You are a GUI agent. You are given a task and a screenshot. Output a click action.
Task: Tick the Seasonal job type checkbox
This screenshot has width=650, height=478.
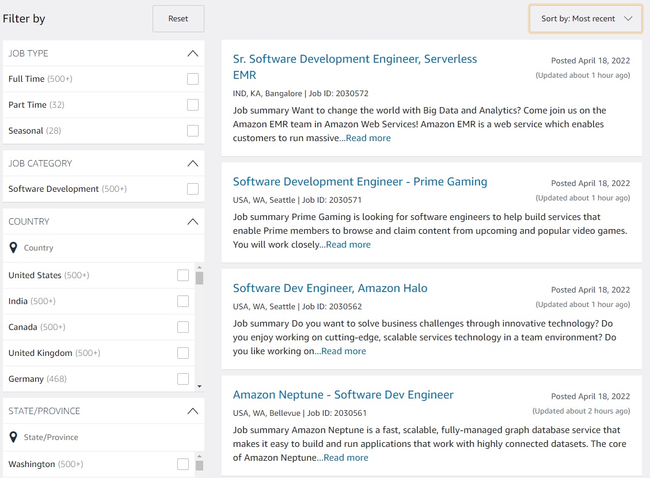tap(193, 131)
